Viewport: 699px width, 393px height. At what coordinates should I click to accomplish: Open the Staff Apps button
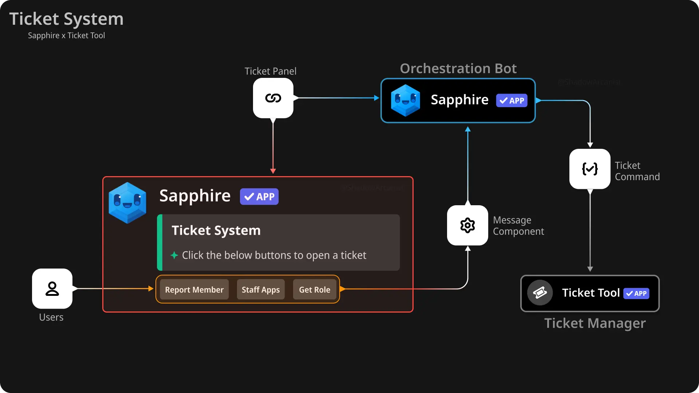(x=261, y=290)
